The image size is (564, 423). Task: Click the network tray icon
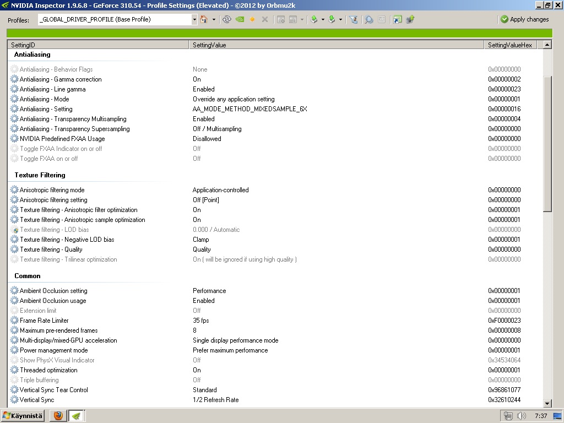coord(508,416)
